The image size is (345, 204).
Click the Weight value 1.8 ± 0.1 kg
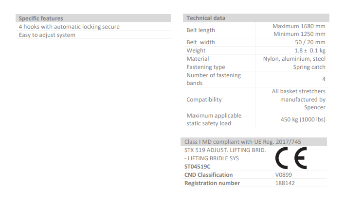coord(310,51)
